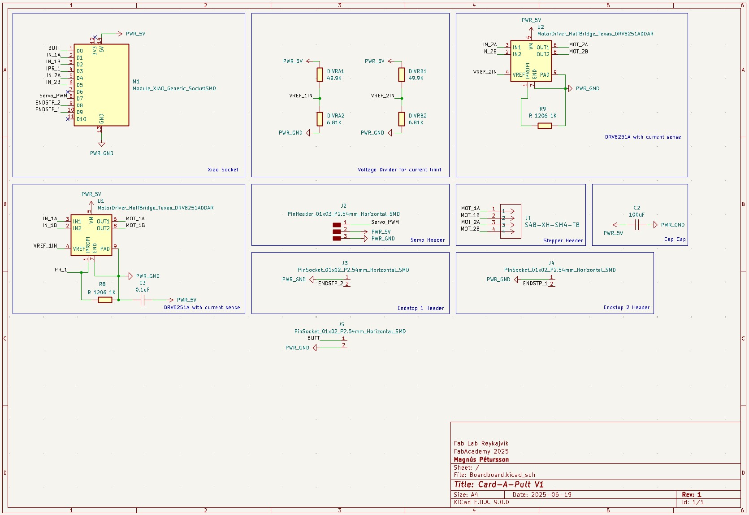Select the U1 DRV8251A motor driver symbol

coord(91,235)
